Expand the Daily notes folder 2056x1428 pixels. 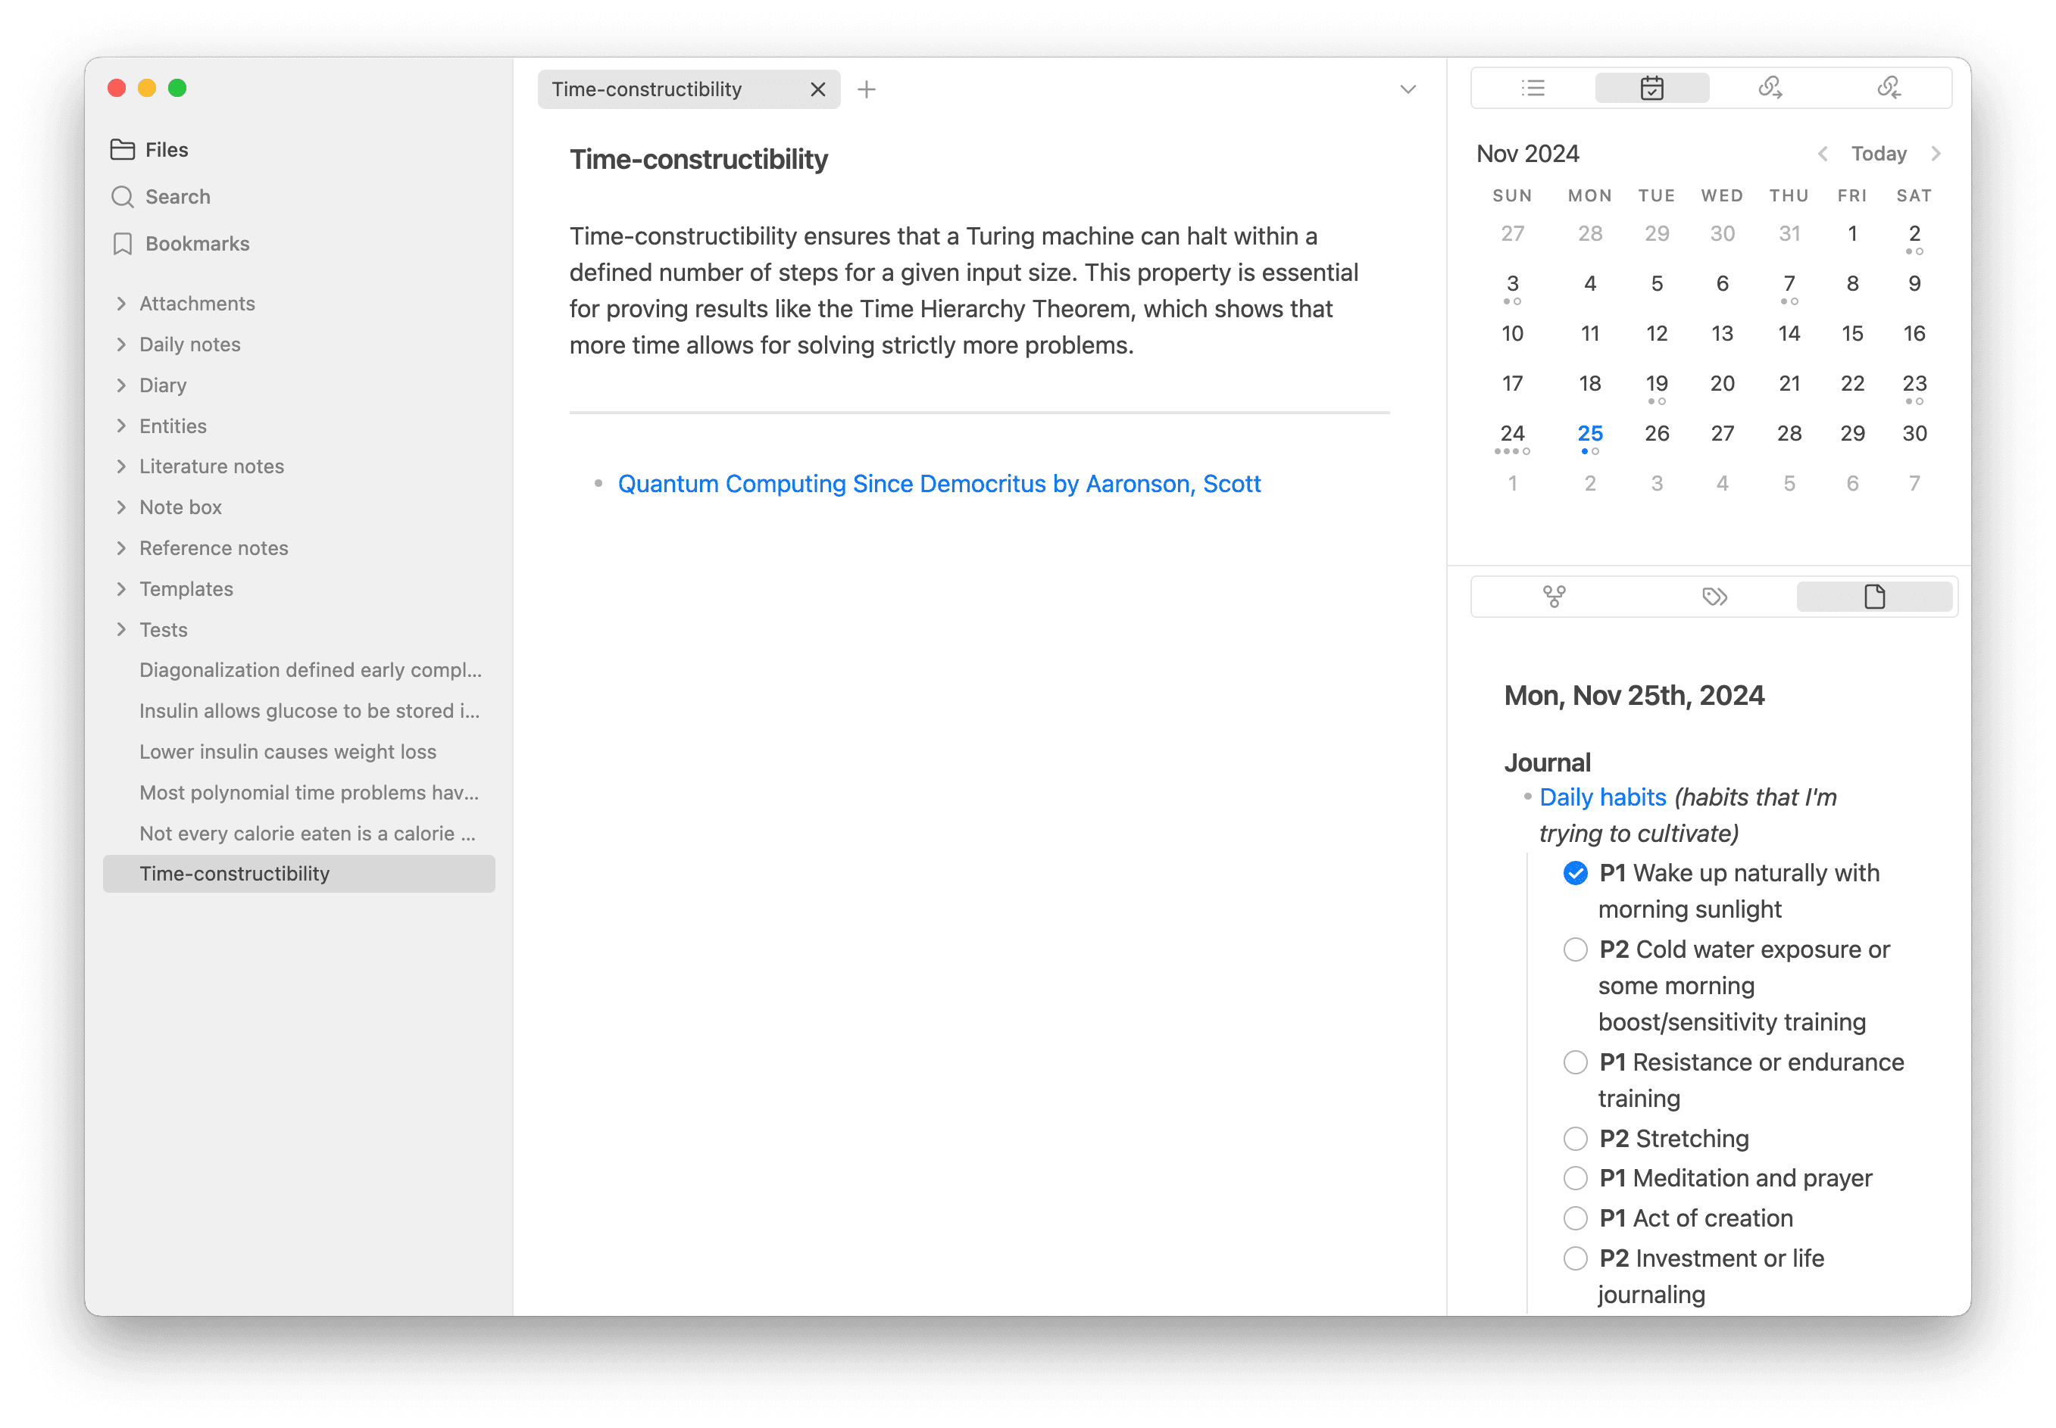[122, 343]
